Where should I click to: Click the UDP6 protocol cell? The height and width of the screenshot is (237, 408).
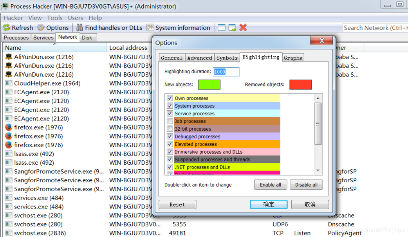coord(280,224)
